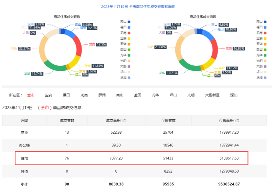272x188 pixels.
Task: Open the 南山 district filter link
Action: [x=119, y=95]
